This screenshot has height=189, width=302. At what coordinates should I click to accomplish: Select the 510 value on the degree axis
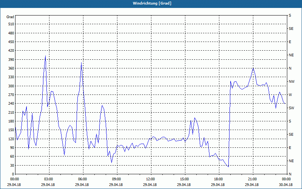click(11, 24)
